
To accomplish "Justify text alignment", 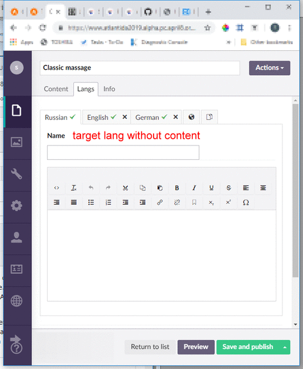I will pyautogui.click(x=74, y=202).
